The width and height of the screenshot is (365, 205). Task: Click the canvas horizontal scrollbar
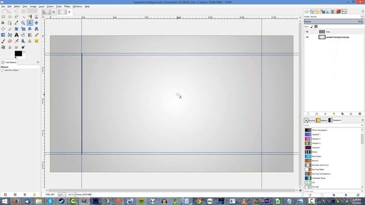[x=172, y=190]
